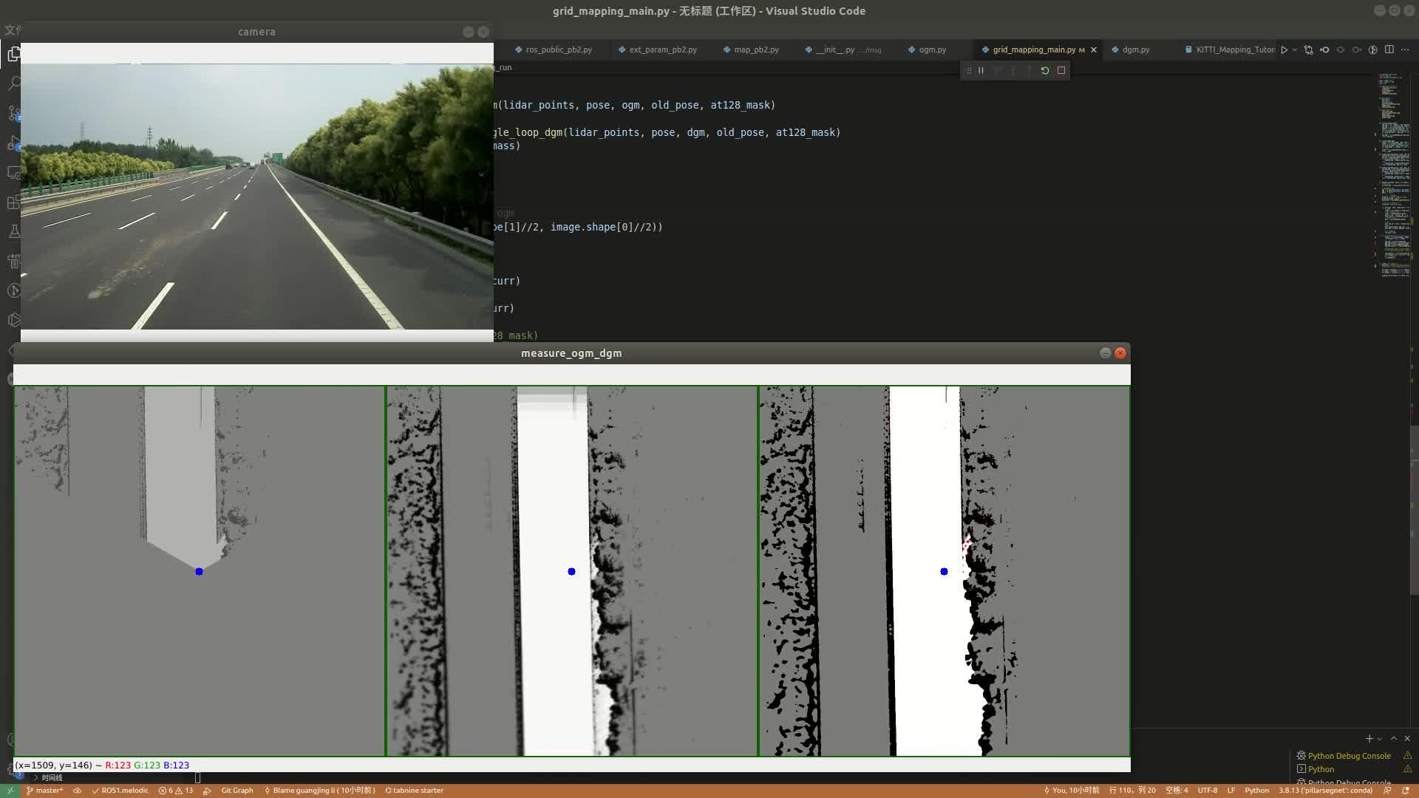Click the Run Python File play icon
The image size is (1419, 798).
point(1284,50)
